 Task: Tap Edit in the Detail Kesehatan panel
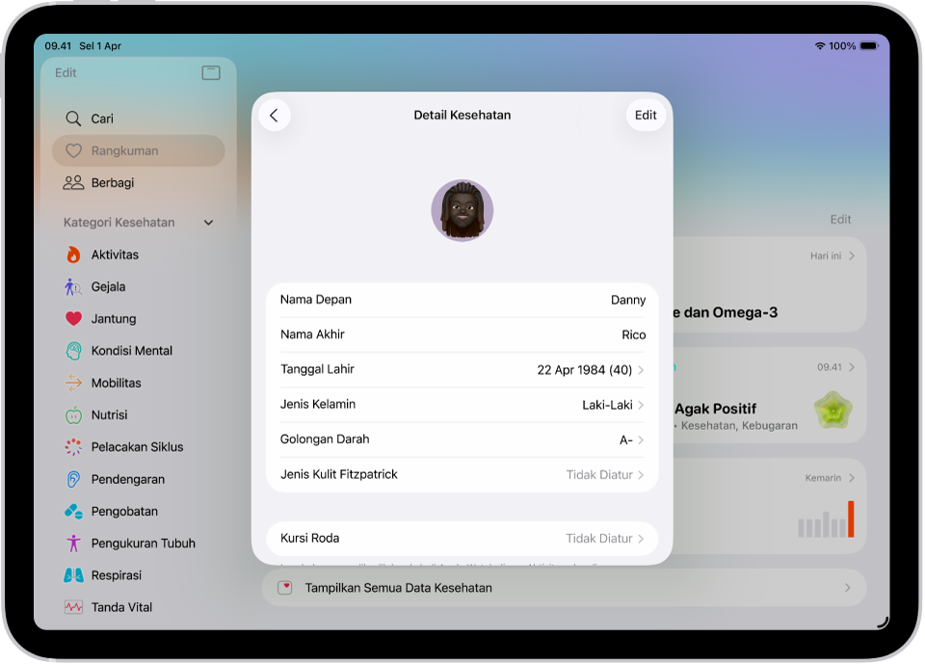645,115
